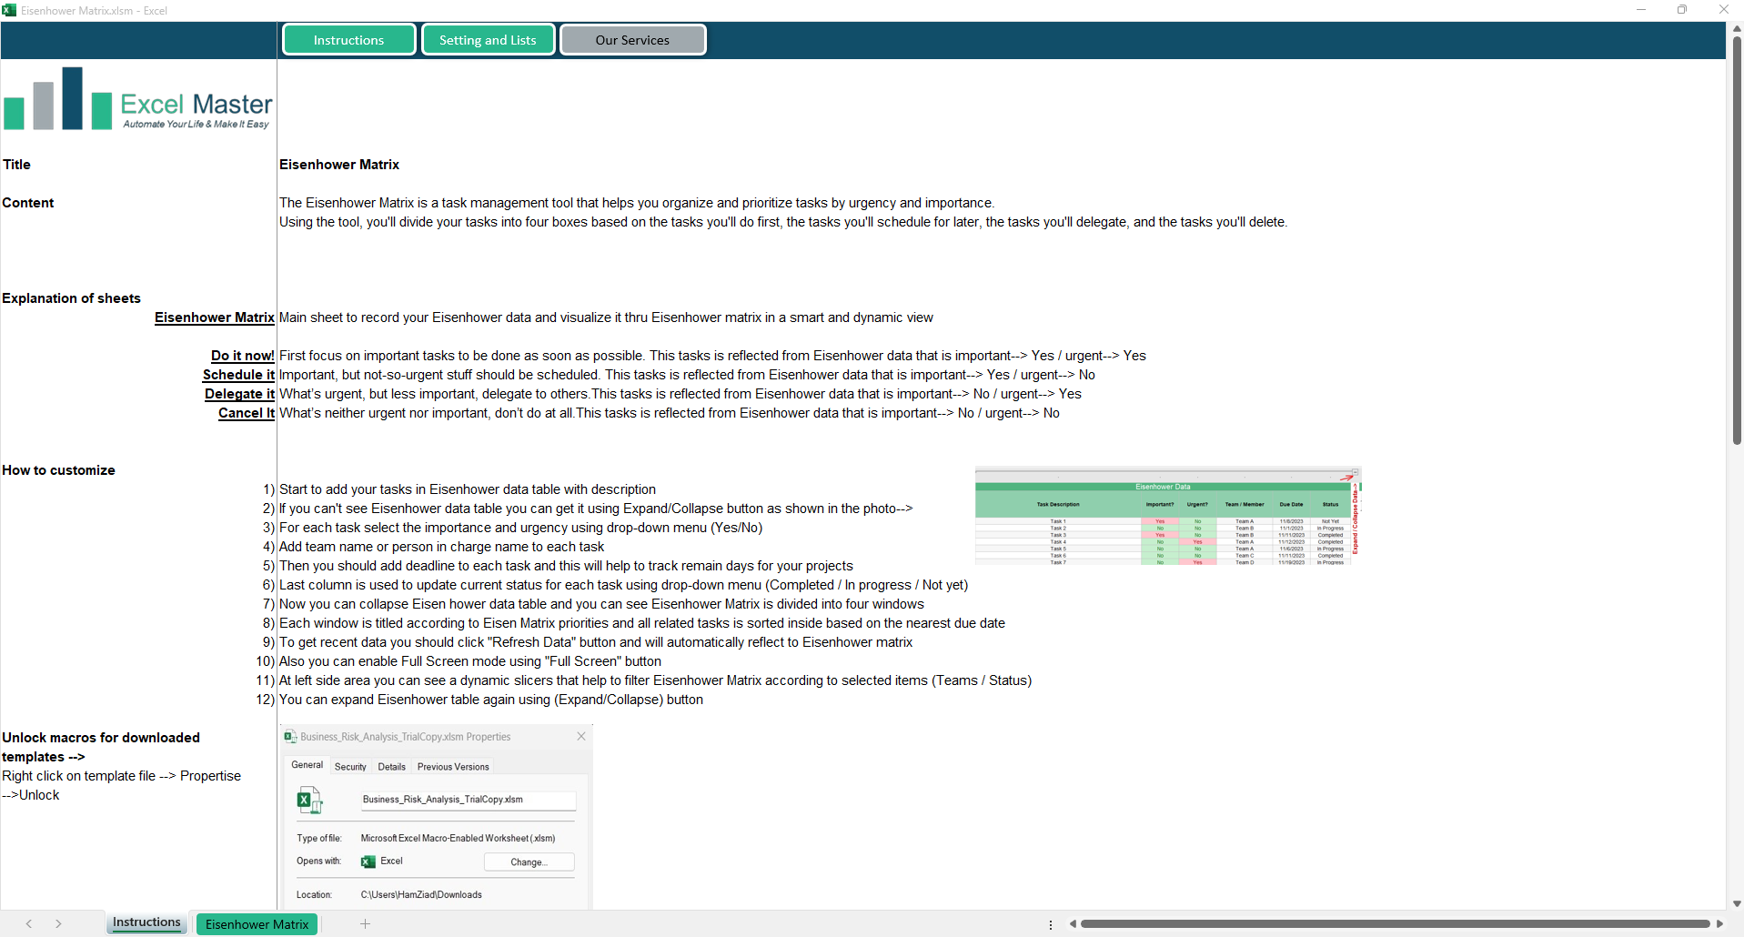Follow the Eisenhower Matrix link

click(x=214, y=317)
